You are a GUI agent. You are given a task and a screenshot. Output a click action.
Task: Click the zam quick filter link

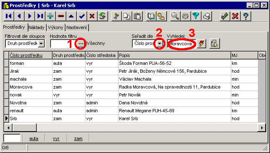pos(78,138)
